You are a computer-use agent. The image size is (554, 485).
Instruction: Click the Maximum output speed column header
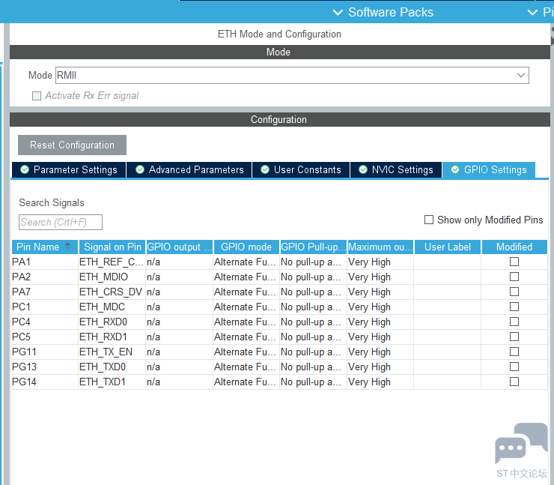380,247
